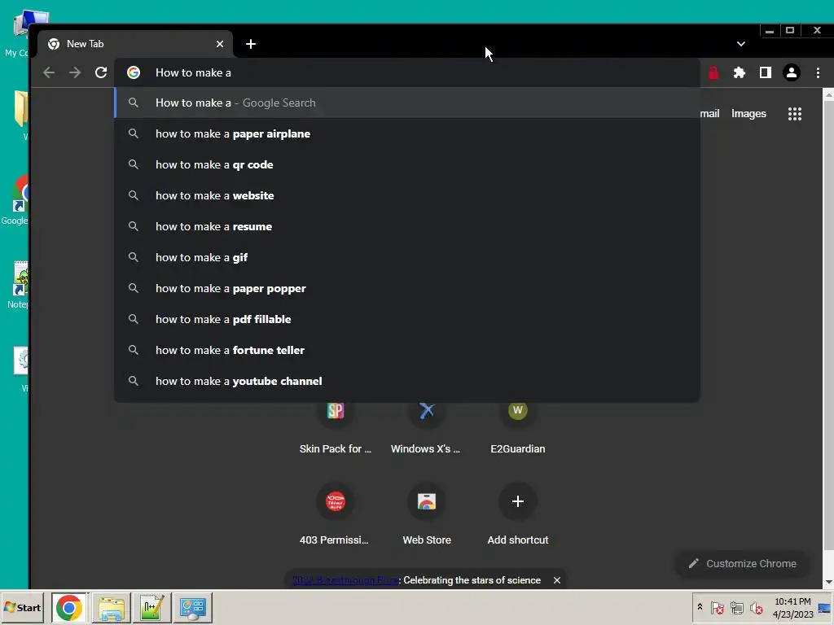Image resolution: width=834 pixels, height=625 pixels.
Task: Reload the current page
Action: [x=101, y=72]
